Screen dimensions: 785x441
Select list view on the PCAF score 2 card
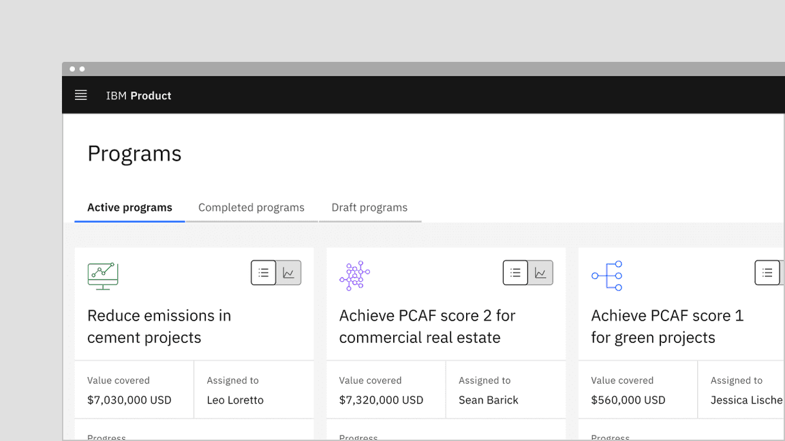[x=515, y=272]
